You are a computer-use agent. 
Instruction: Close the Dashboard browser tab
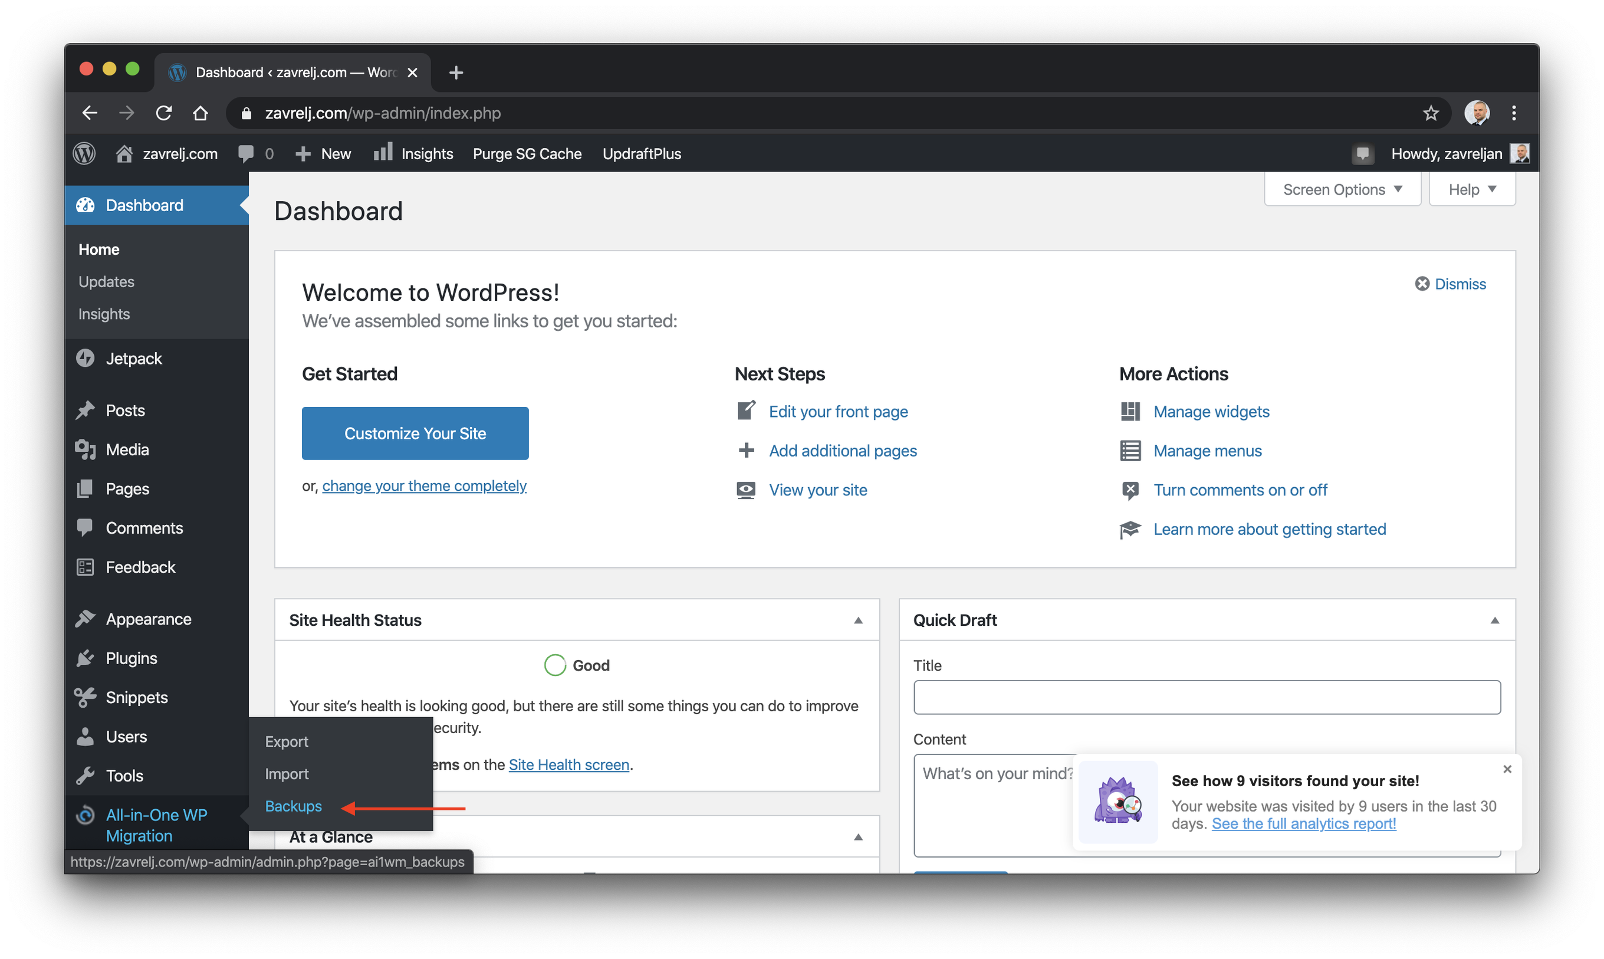click(413, 73)
